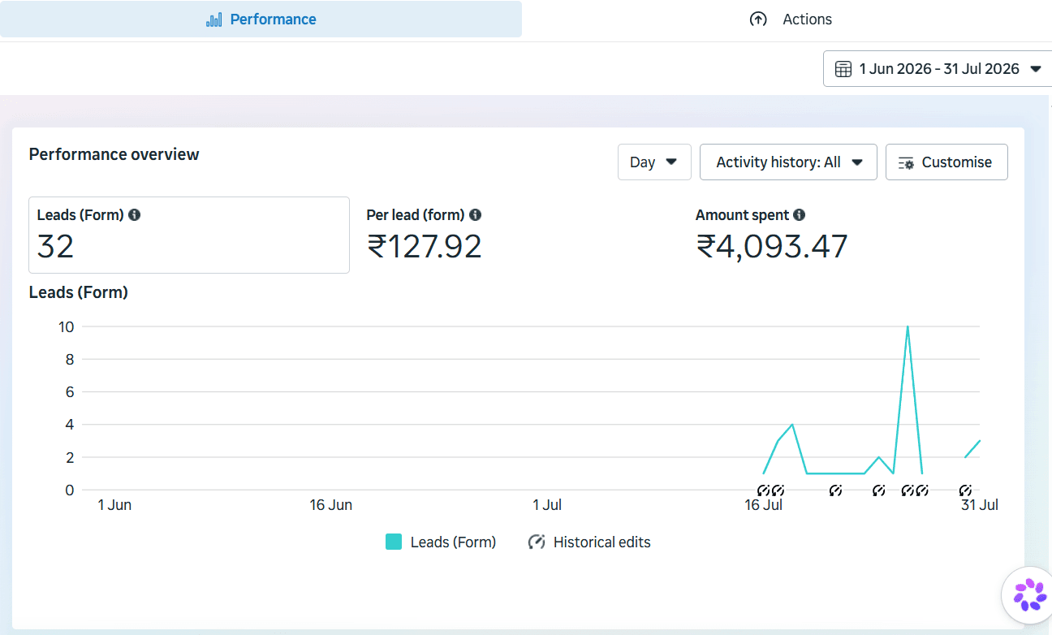The height and width of the screenshot is (635, 1052).
Task: Switch to the Performance tab
Action: pyautogui.click(x=261, y=19)
